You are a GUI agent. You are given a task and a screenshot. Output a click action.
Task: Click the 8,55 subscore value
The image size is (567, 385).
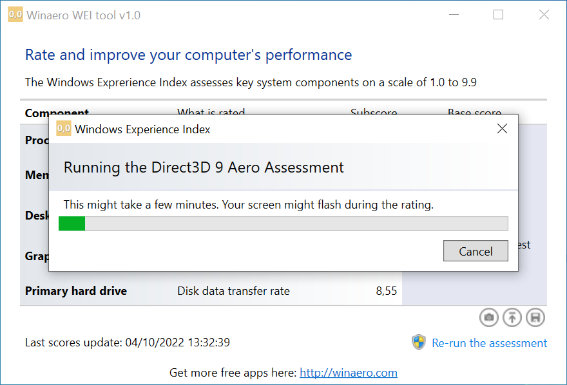[386, 291]
